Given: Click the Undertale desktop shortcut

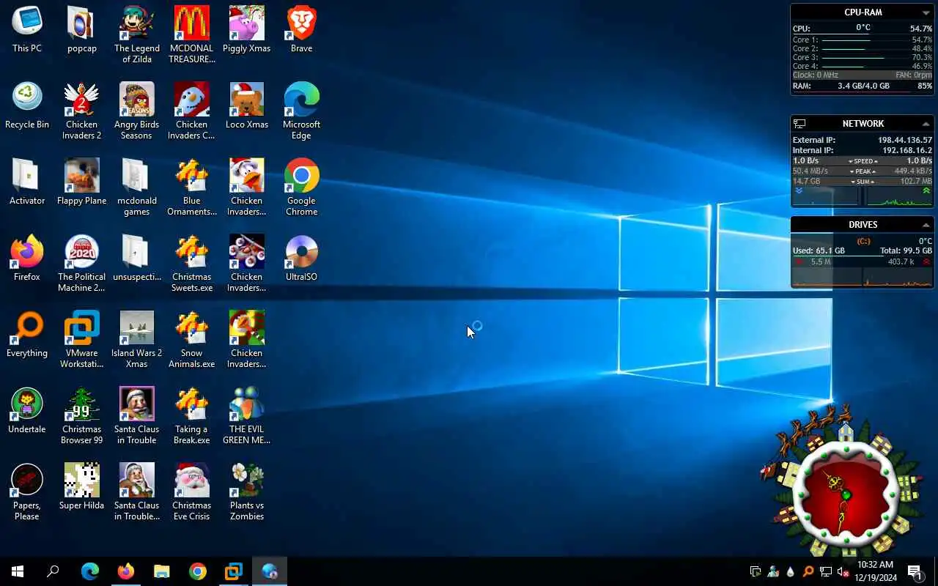Looking at the screenshot, I should point(27,411).
